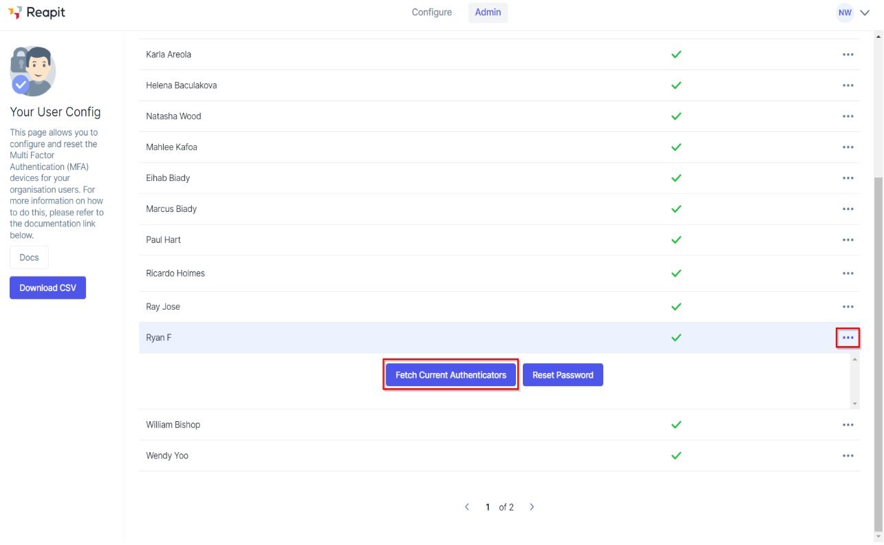Download the users CSV

47,288
